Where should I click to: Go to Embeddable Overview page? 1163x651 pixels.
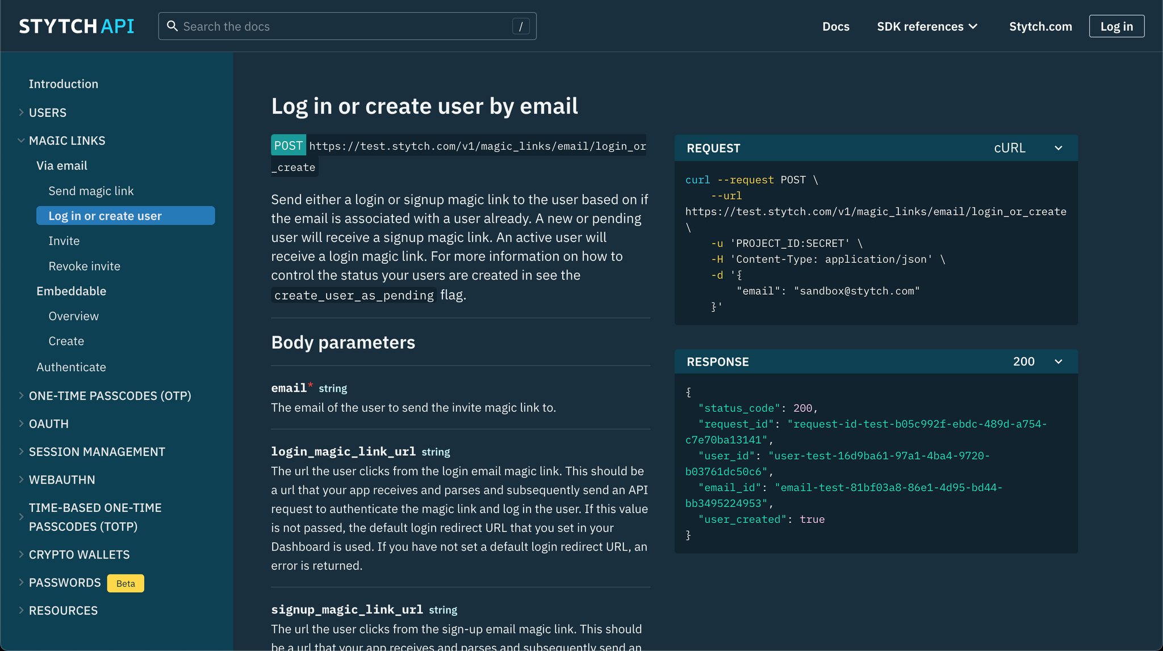point(73,316)
